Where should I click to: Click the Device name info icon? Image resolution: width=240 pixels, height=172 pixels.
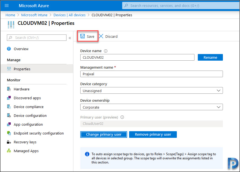coord(106,51)
